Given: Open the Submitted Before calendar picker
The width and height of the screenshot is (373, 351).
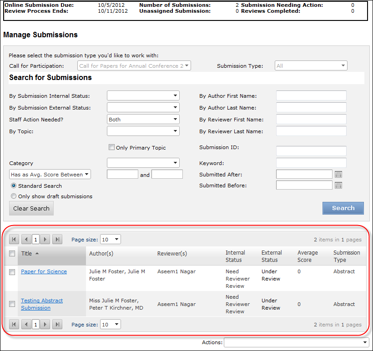Looking at the screenshot, I should point(338,186).
